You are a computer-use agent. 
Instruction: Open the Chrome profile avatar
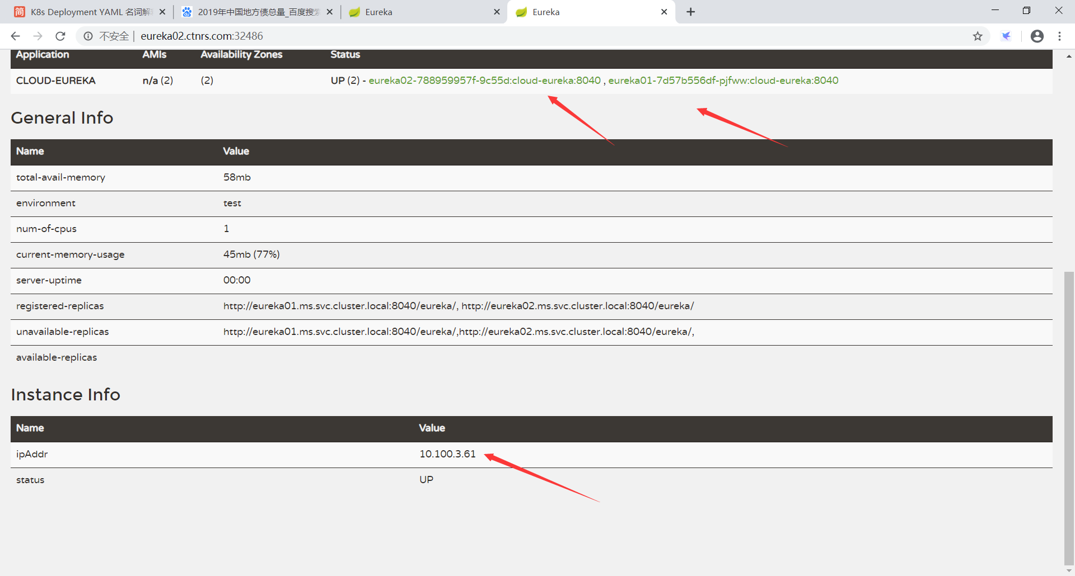[x=1037, y=36]
